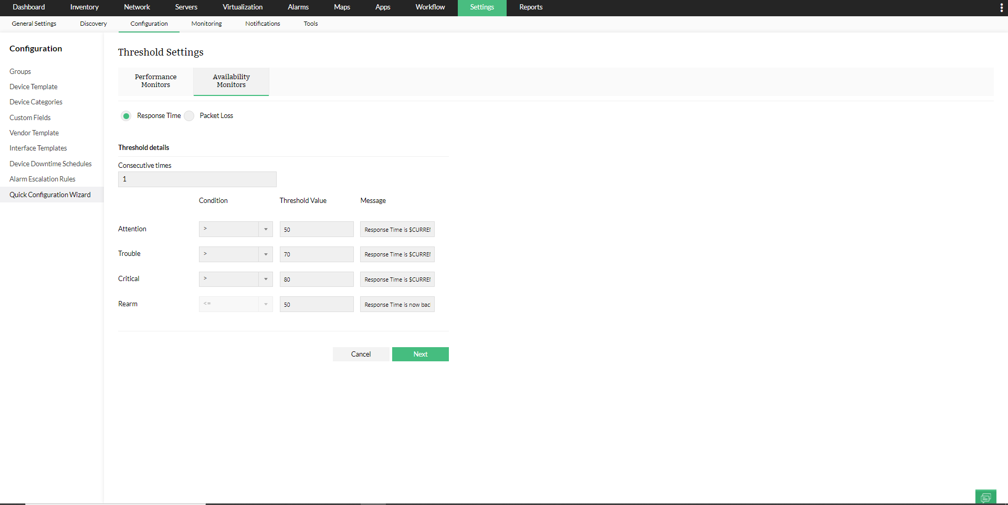This screenshot has width=1008, height=505.
Task: Edit the Attention threshold value field
Action: [317, 229]
